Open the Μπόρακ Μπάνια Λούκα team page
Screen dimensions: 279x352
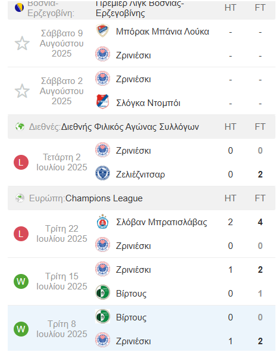coord(162,32)
